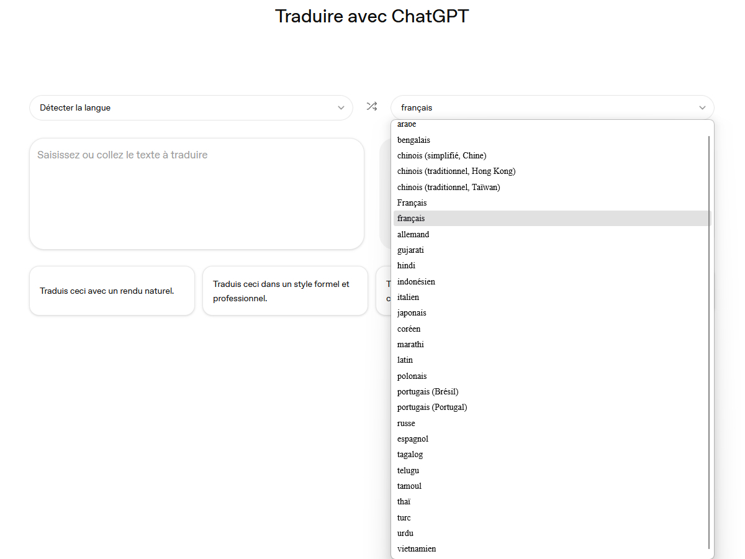Select "japonais" from the language list
This screenshot has height=559, width=745.
(412, 312)
